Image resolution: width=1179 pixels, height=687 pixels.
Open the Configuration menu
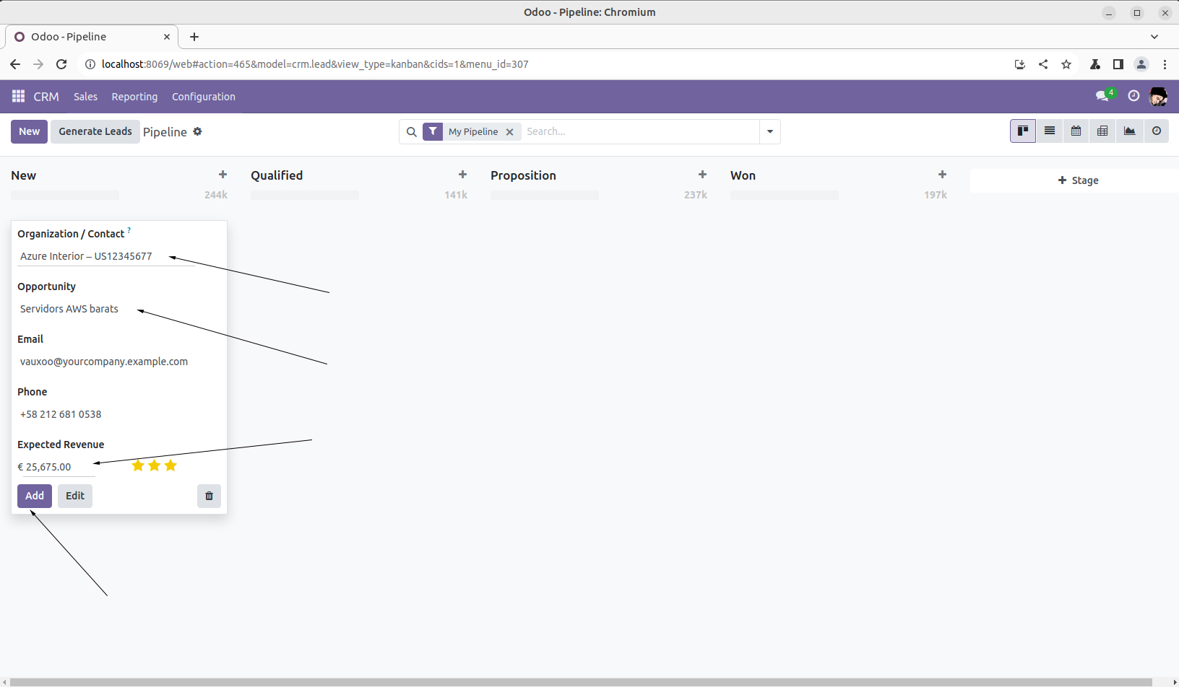pyautogui.click(x=203, y=97)
